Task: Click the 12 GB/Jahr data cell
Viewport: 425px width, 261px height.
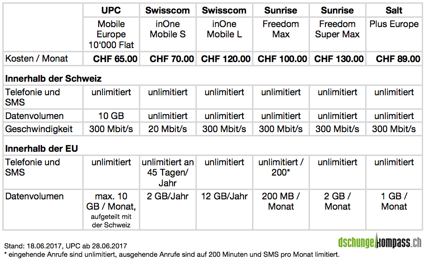Action: pyautogui.click(x=224, y=196)
